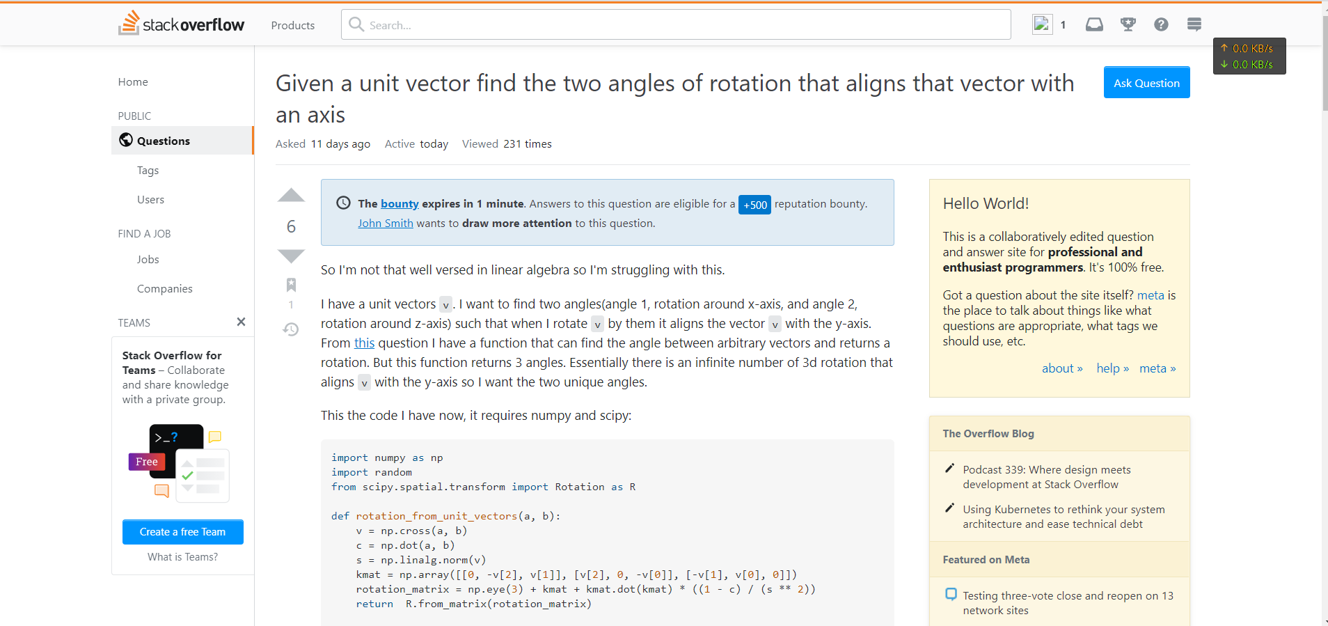Open Users page in left sidebar
1328x626 pixels.
(150, 200)
